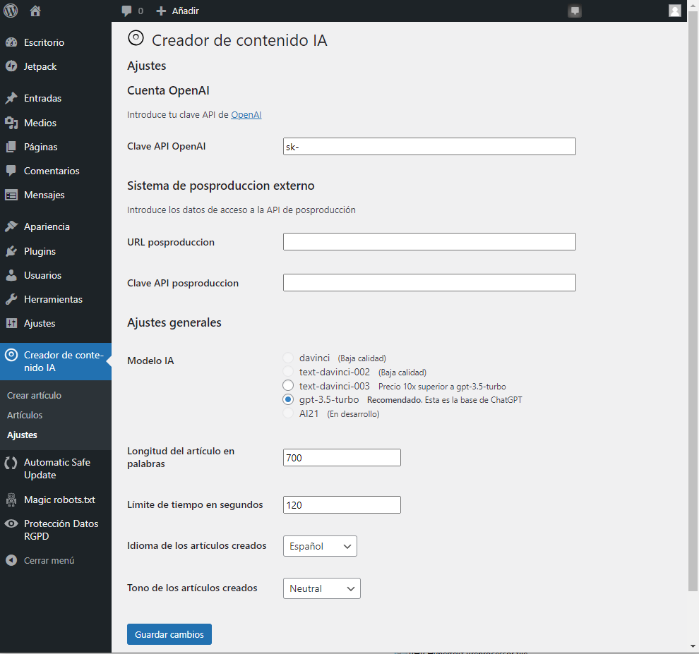Open Artículos submenu item
This screenshot has height=654, width=699.
[x=25, y=415]
